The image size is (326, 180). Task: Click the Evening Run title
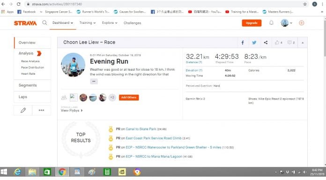pyautogui.click(x=109, y=61)
